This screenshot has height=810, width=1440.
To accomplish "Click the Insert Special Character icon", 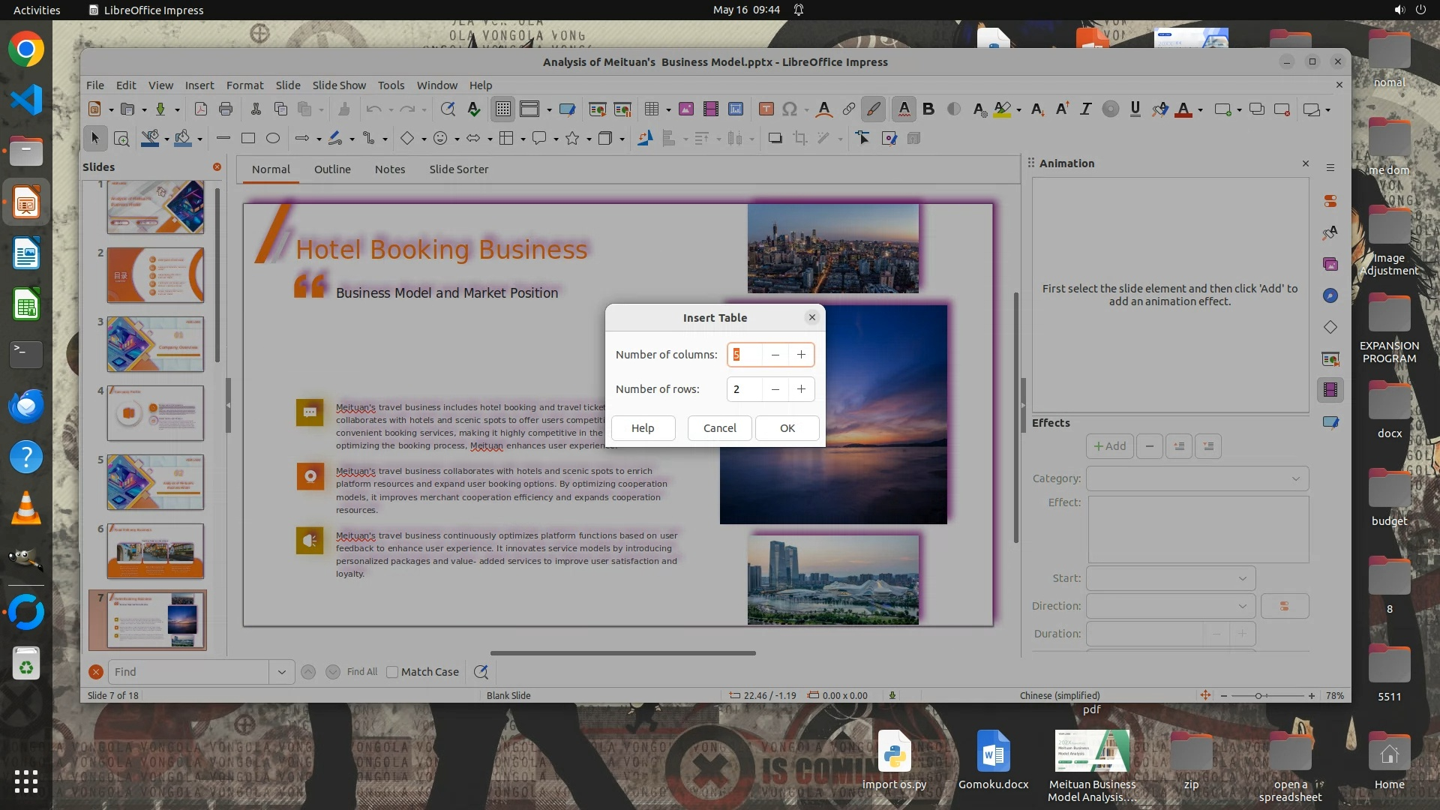I will (790, 109).
